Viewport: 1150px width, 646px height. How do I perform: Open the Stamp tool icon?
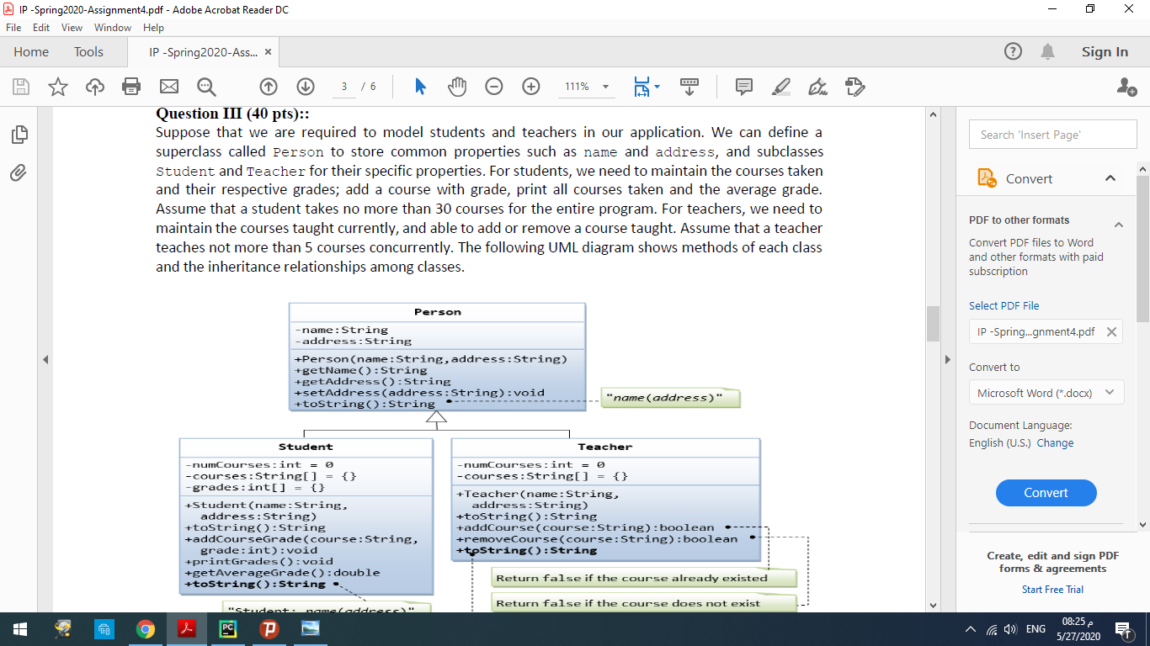pyautogui.click(x=855, y=87)
